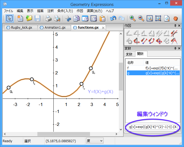Select function f row in list
The width and height of the screenshot is (184, 147).
[153, 68]
